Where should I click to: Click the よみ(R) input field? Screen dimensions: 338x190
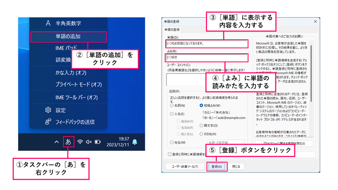click(x=207, y=57)
